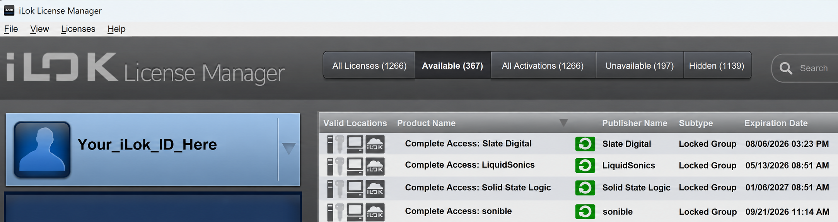This screenshot has height=222, width=838.
Task: Click the sonible publisher cell
Action: click(618, 212)
